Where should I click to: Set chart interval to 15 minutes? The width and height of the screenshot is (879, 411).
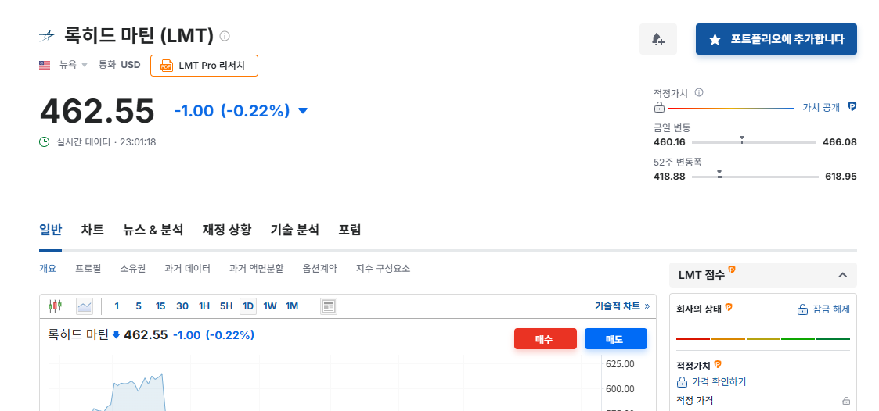(x=160, y=306)
